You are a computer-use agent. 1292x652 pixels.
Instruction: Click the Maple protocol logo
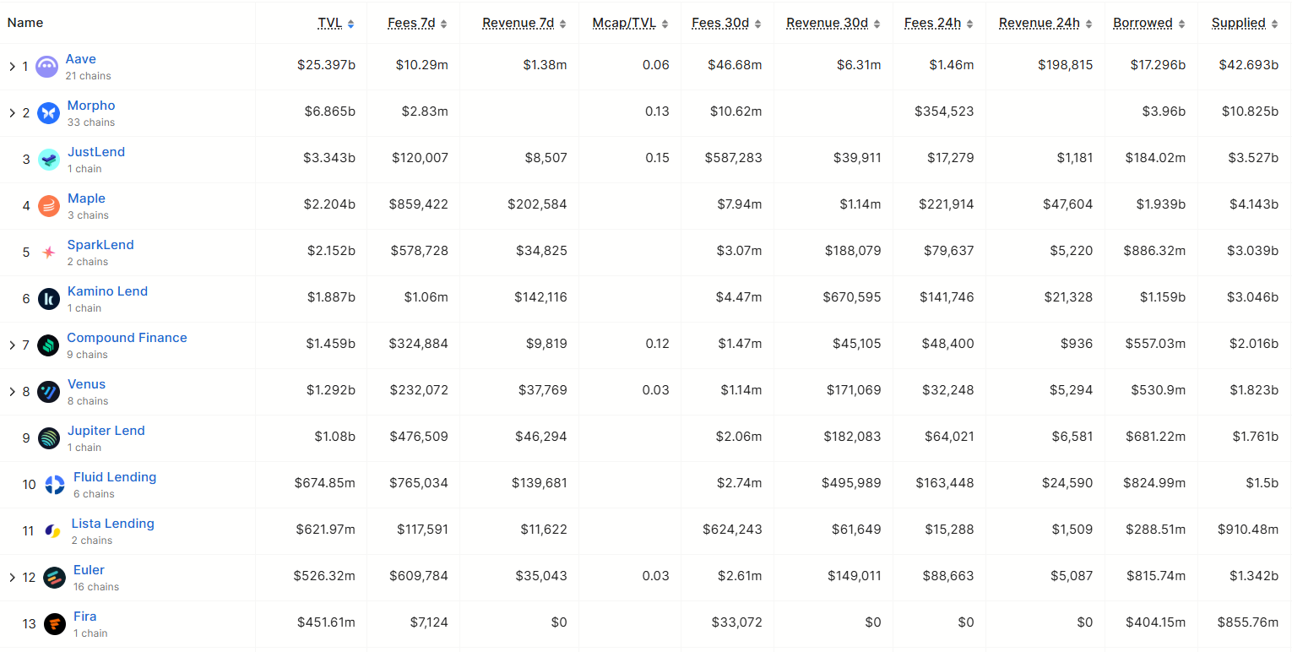click(x=48, y=205)
